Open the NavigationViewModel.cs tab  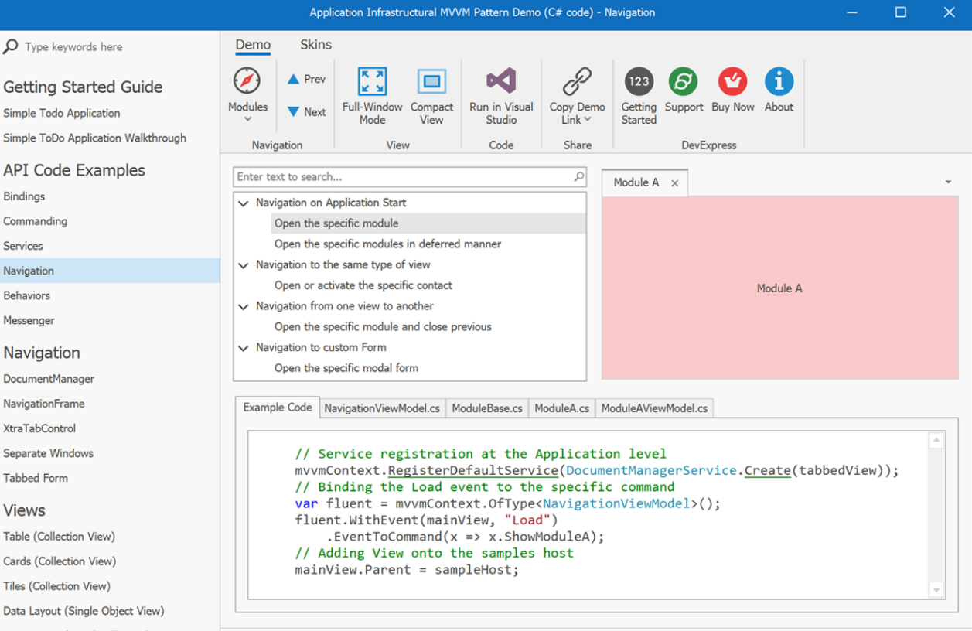(x=382, y=408)
